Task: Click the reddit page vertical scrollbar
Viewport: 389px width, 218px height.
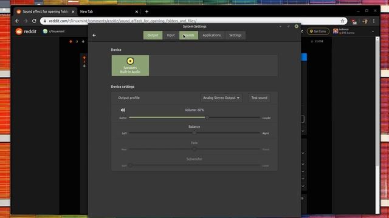Action: tap(377, 104)
